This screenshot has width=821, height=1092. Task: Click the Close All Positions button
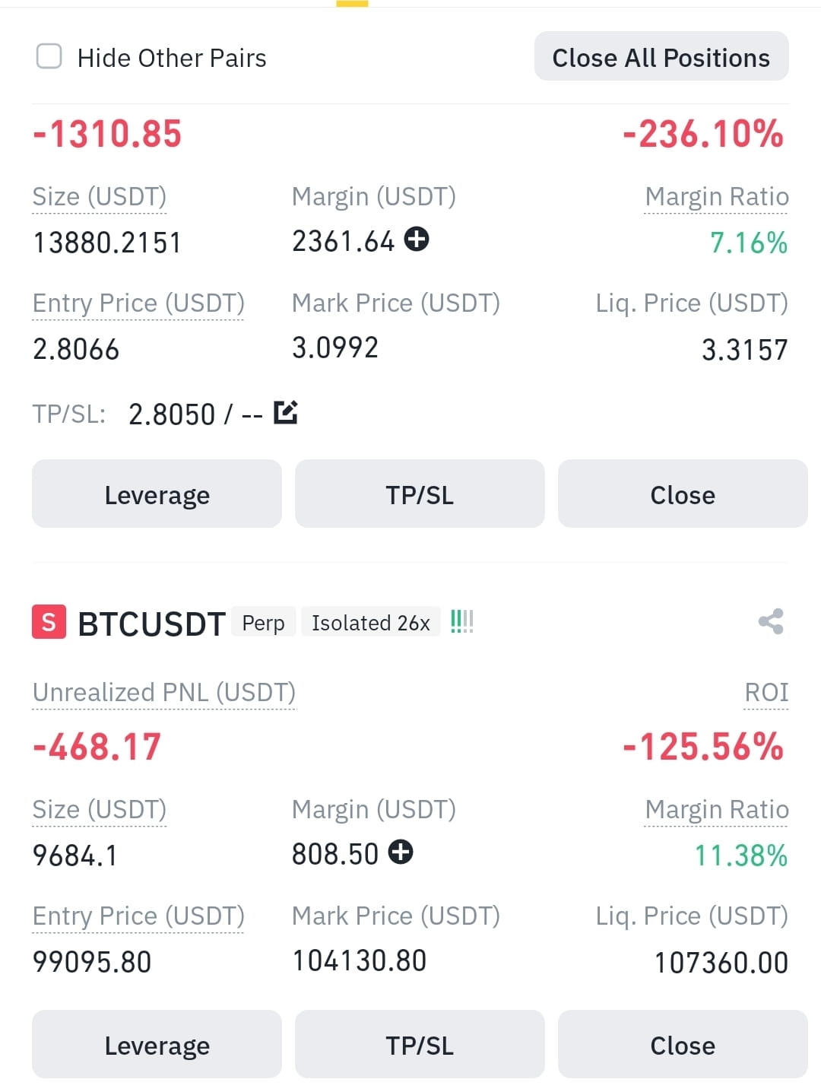[x=661, y=56]
